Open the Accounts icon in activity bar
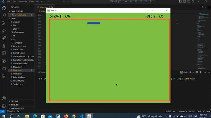211x118 pixels. [4, 98]
